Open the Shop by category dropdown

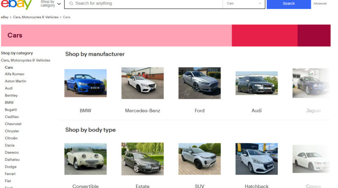point(51,4)
